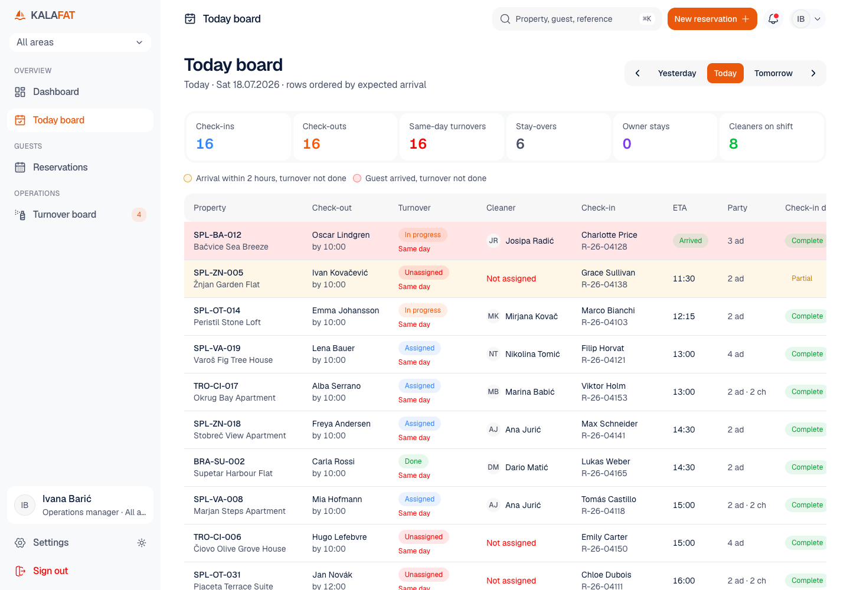Click the Today board calendar icon in sidebar
This screenshot has width=850, height=590.
coord(20,120)
